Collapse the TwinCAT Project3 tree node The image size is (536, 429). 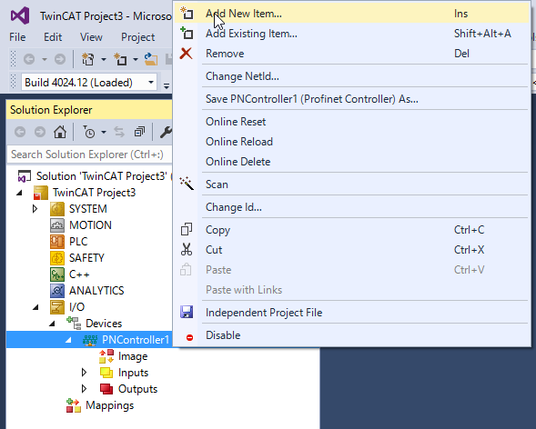19,193
